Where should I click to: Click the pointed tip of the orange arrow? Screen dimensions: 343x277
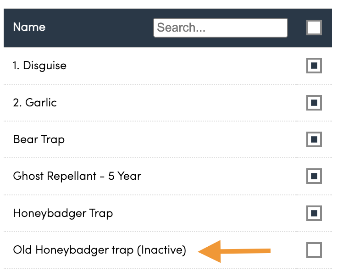[200, 251]
